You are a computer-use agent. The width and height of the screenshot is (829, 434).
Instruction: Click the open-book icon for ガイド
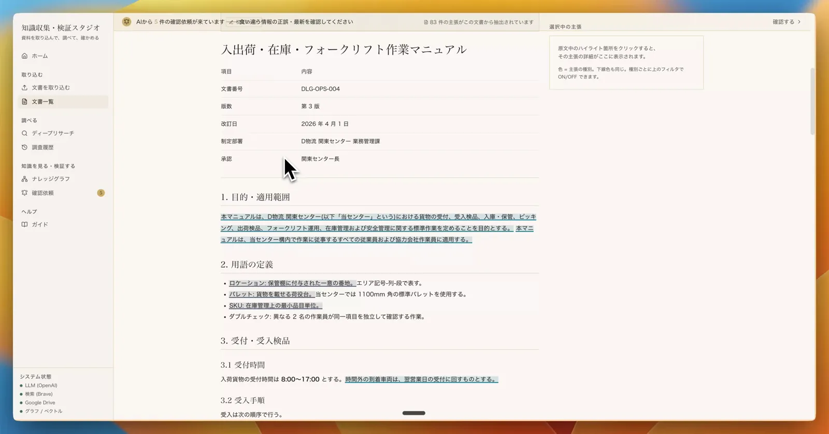[24, 224]
